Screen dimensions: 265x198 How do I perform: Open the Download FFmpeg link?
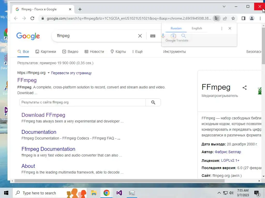pyautogui.click(x=43, y=115)
